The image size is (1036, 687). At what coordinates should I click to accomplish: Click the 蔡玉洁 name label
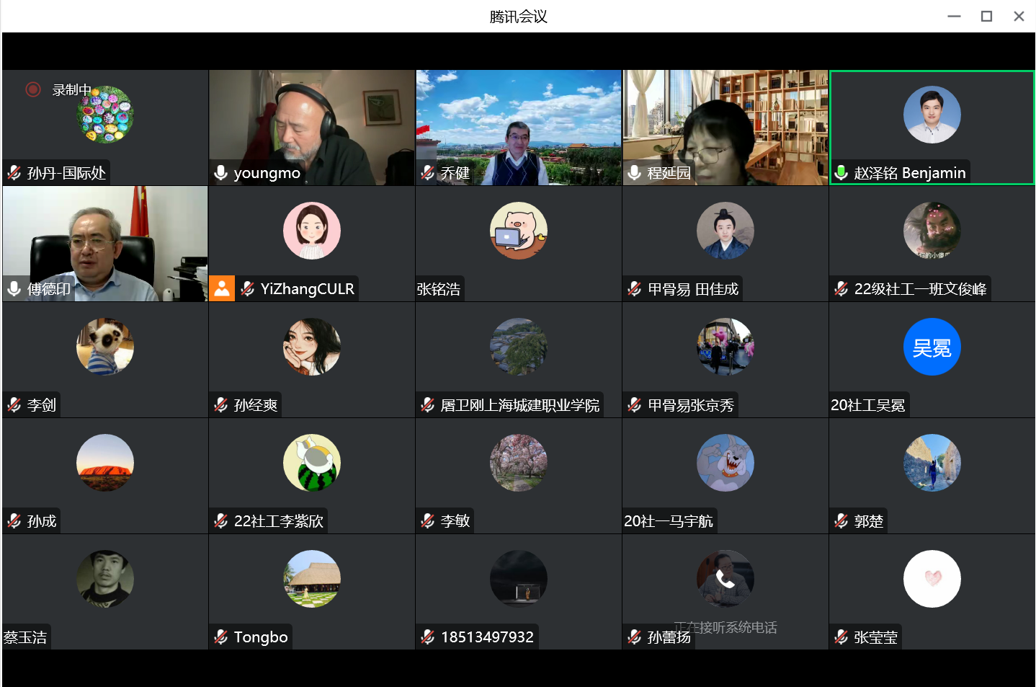pos(25,637)
